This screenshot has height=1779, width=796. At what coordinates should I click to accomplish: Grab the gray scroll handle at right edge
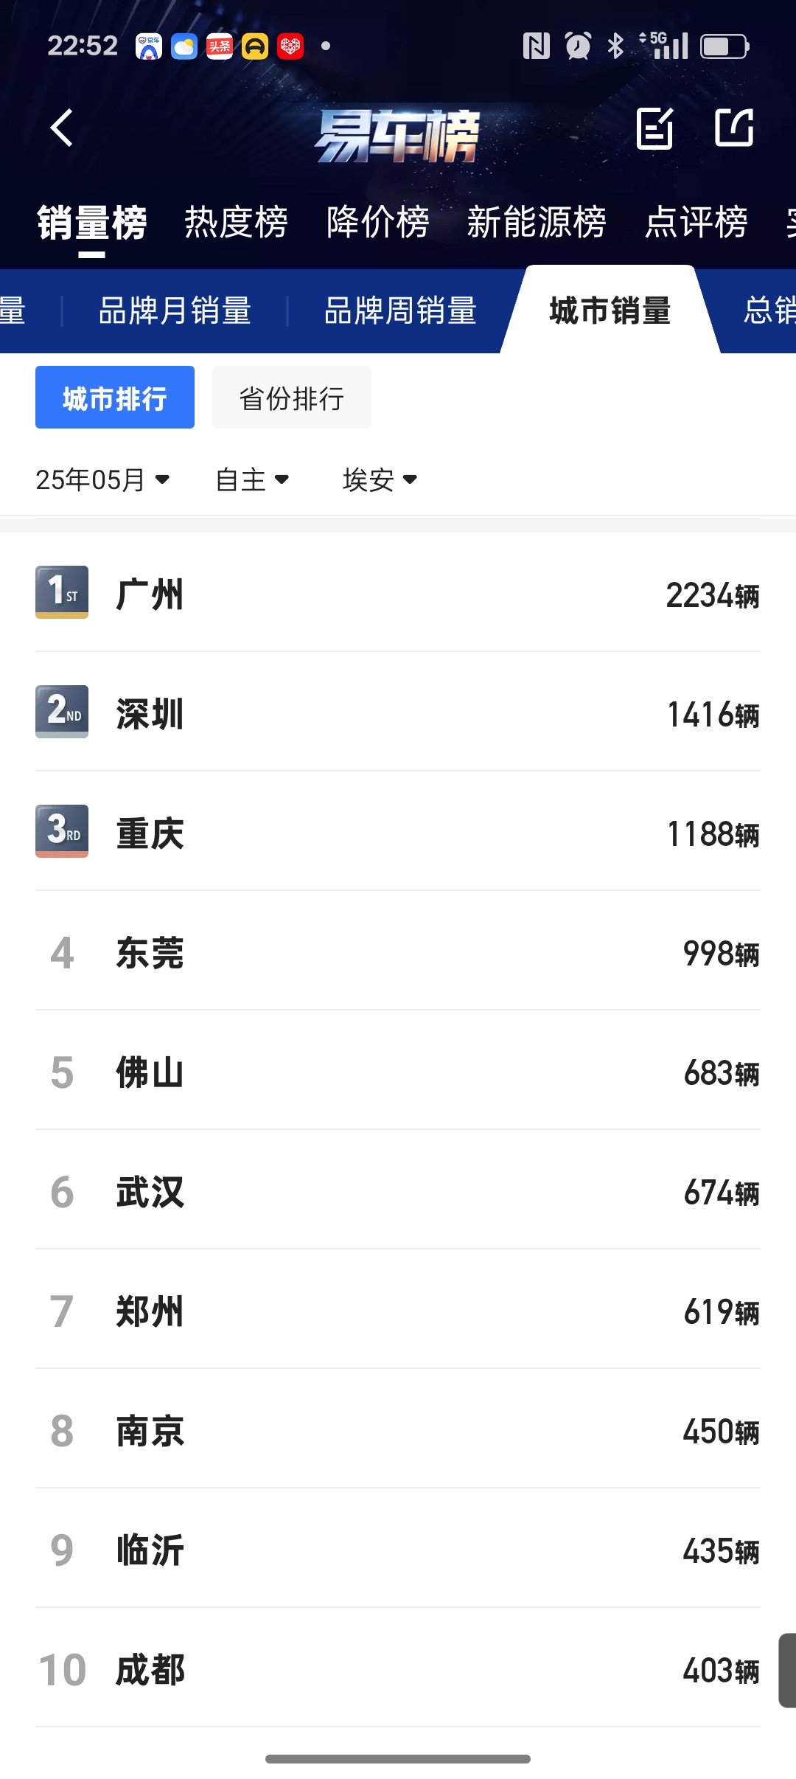pyautogui.click(x=787, y=1671)
